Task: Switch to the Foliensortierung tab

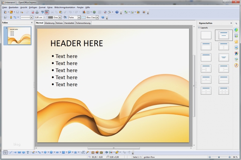Action: pos(83,23)
